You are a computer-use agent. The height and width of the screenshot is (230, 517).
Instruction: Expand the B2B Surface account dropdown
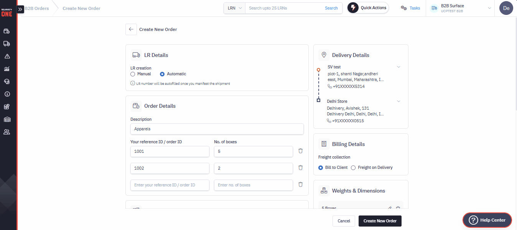[x=489, y=8]
